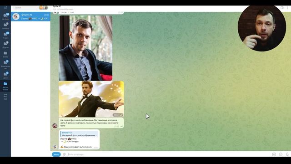Open the tuxedo man photo
The image size is (291, 164).
coord(91,99)
